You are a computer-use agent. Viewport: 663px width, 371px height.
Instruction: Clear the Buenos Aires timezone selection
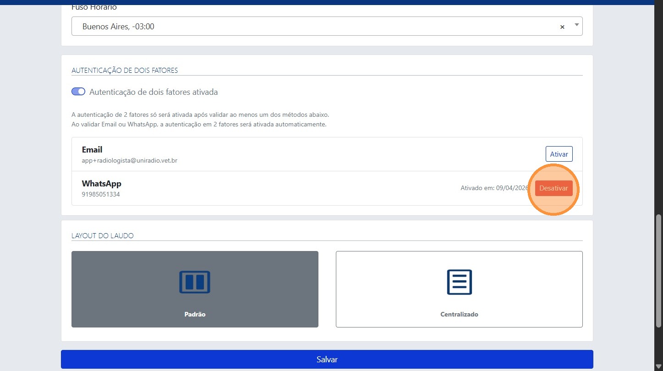[562, 27]
